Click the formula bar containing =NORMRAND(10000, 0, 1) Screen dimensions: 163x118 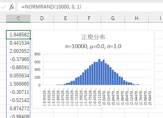[90, 7]
